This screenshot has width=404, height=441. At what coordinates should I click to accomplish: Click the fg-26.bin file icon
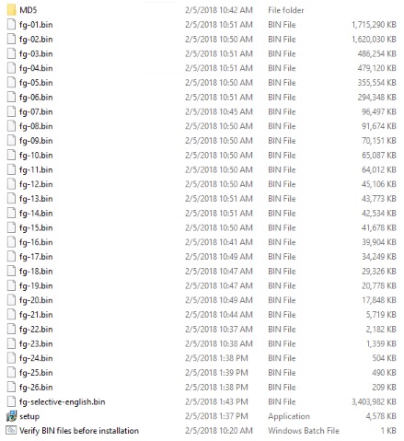[x=11, y=387]
